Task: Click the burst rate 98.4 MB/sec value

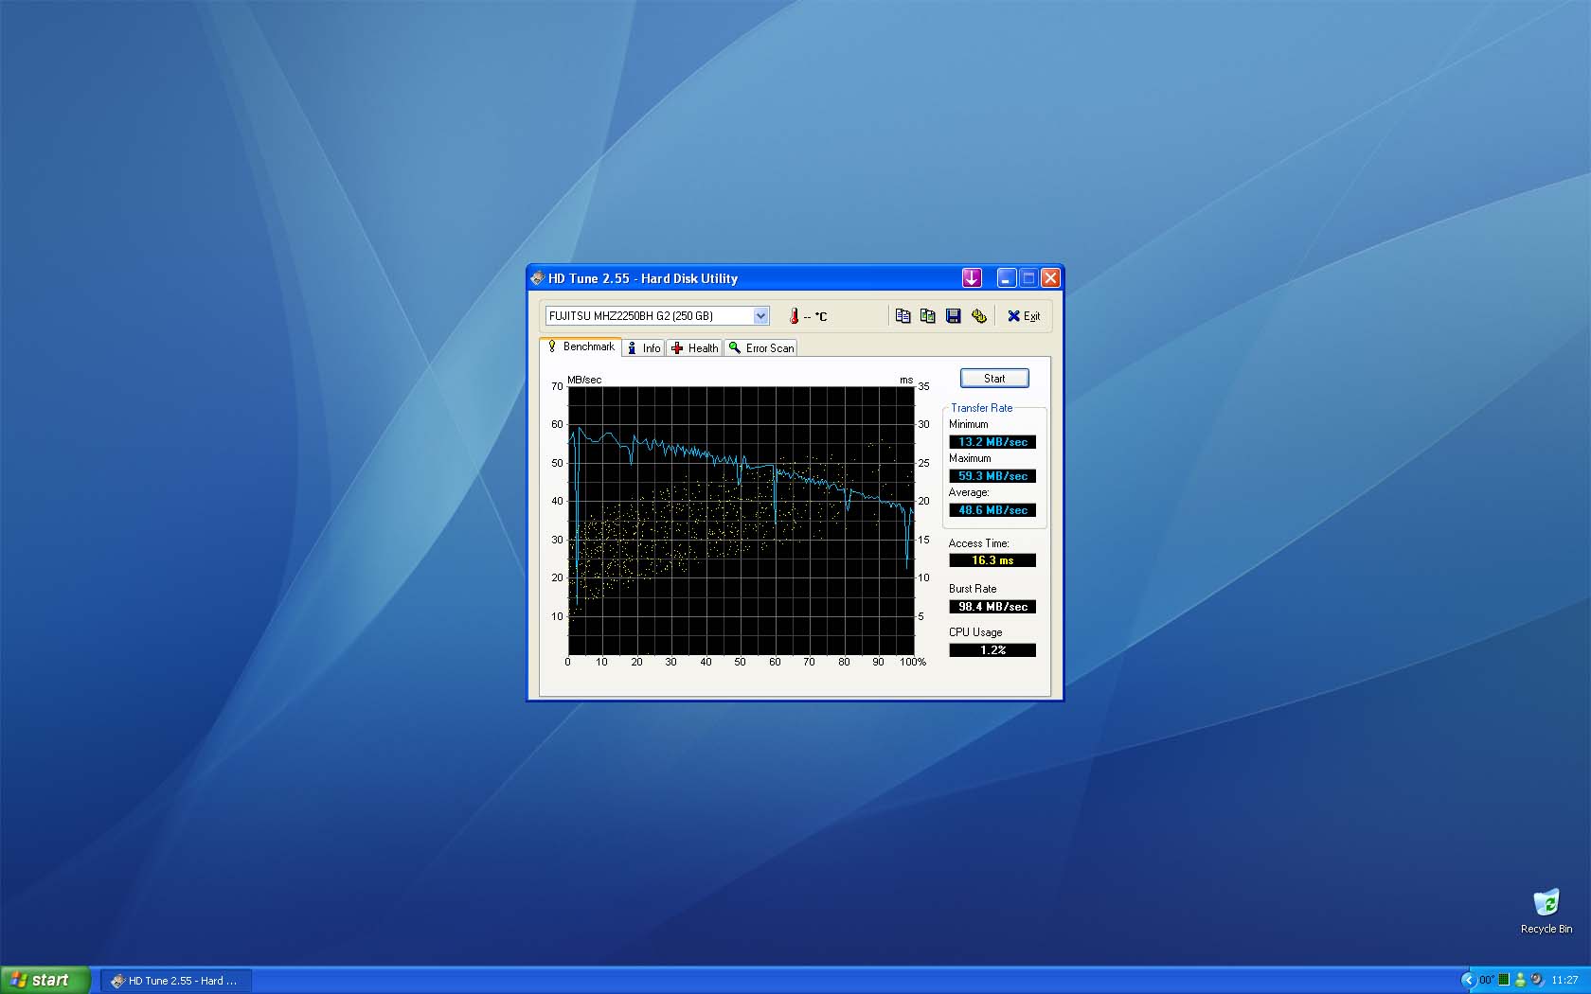Action: 992,607
